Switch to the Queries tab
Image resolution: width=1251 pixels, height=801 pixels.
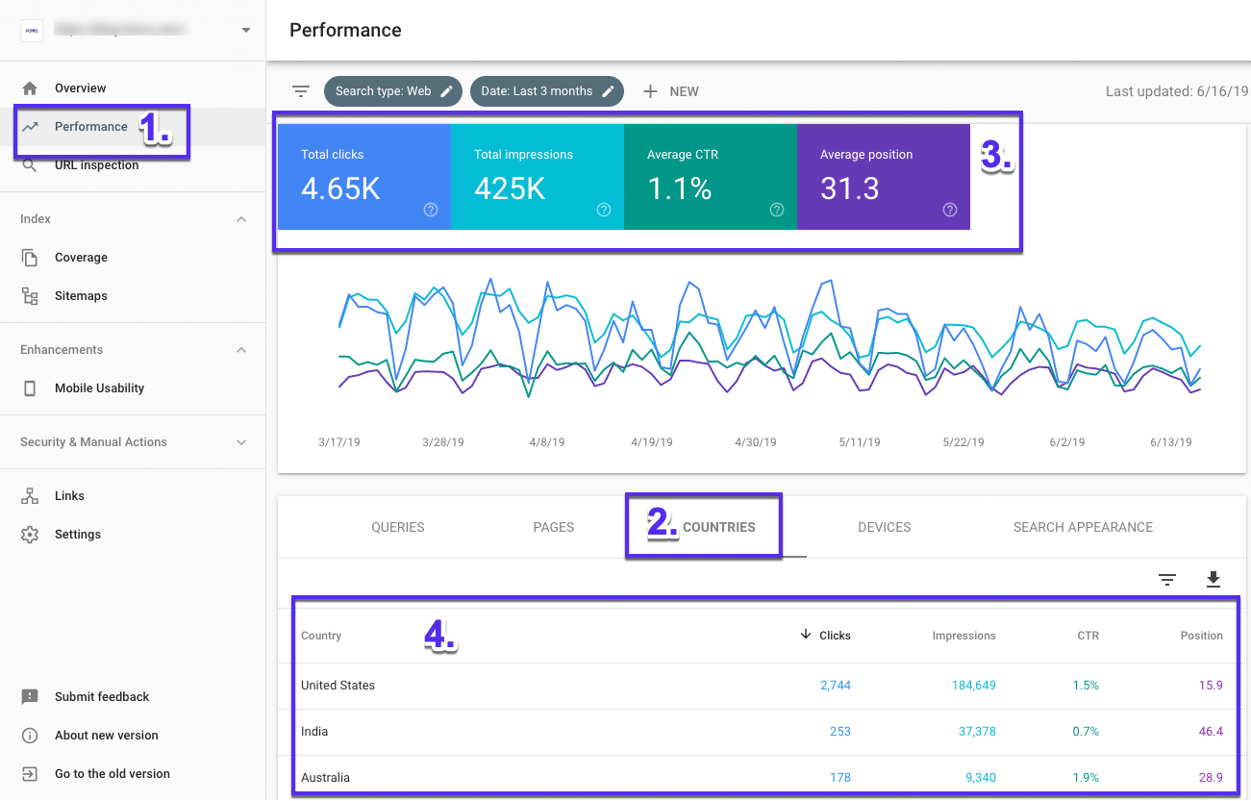coord(397,527)
